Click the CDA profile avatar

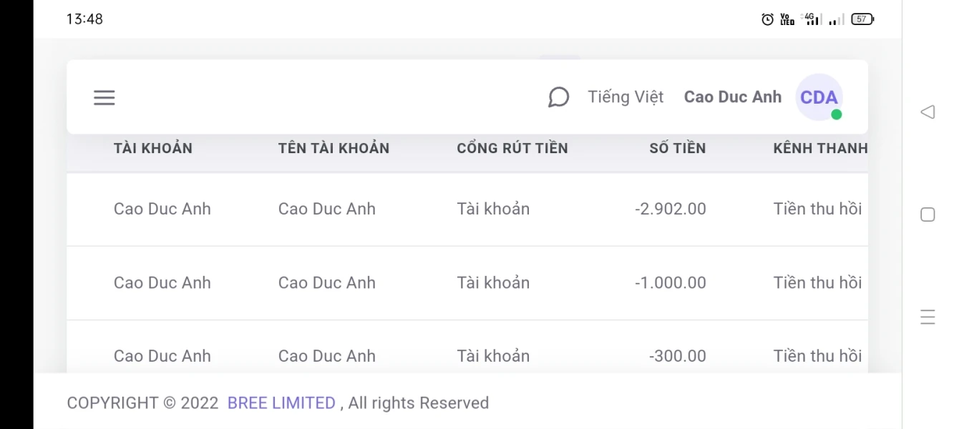click(x=819, y=97)
